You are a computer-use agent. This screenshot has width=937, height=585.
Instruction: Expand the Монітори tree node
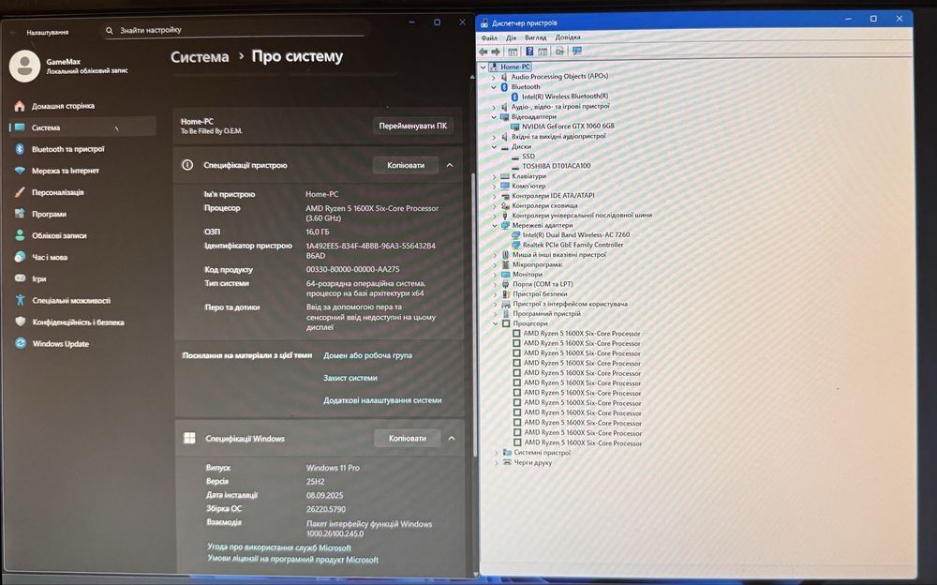click(495, 275)
